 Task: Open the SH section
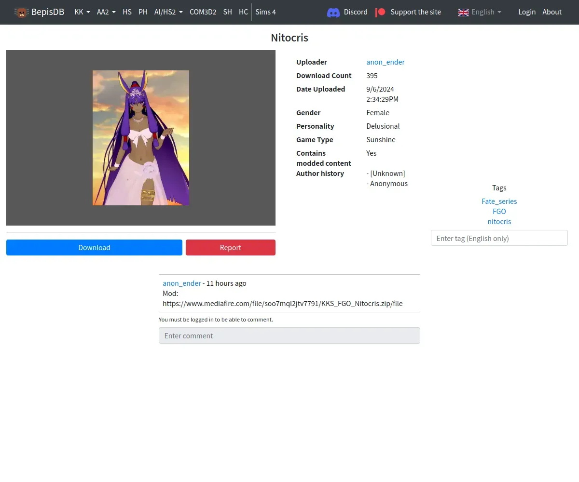228,12
